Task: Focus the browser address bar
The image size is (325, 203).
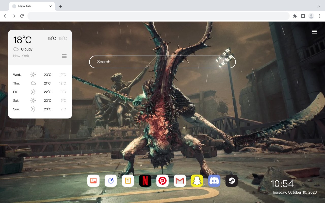Action: coord(158,16)
